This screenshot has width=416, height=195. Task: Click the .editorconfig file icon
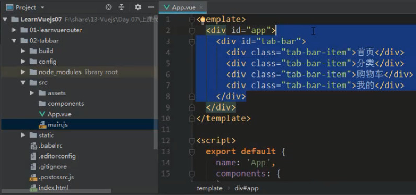tap(33, 156)
